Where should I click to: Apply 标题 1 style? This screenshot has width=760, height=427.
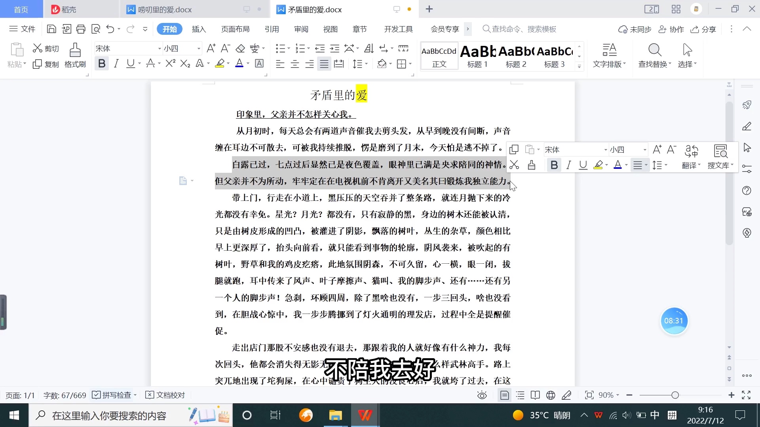pyautogui.click(x=477, y=56)
